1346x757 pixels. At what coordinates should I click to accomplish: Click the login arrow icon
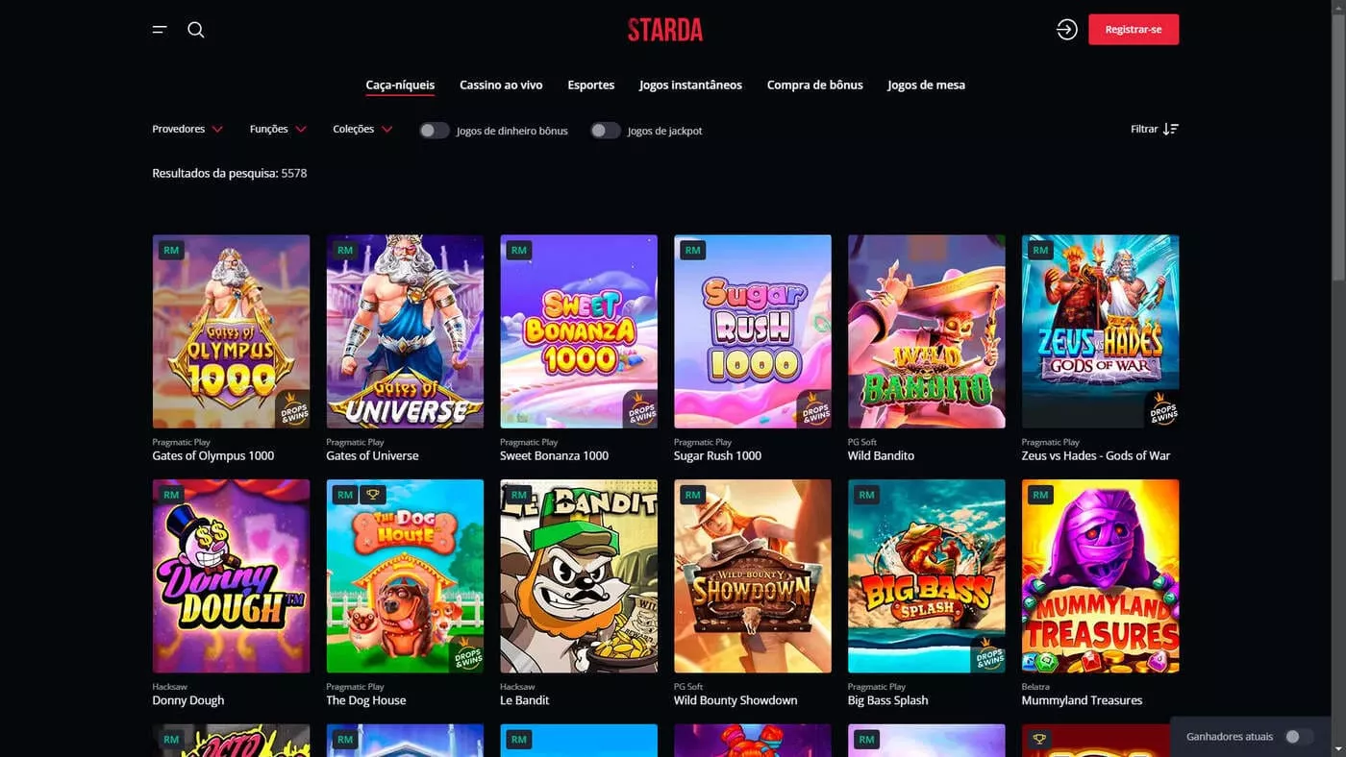click(x=1066, y=30)
